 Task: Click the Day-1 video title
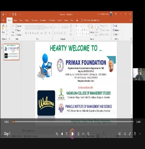[x=7, y=134]
